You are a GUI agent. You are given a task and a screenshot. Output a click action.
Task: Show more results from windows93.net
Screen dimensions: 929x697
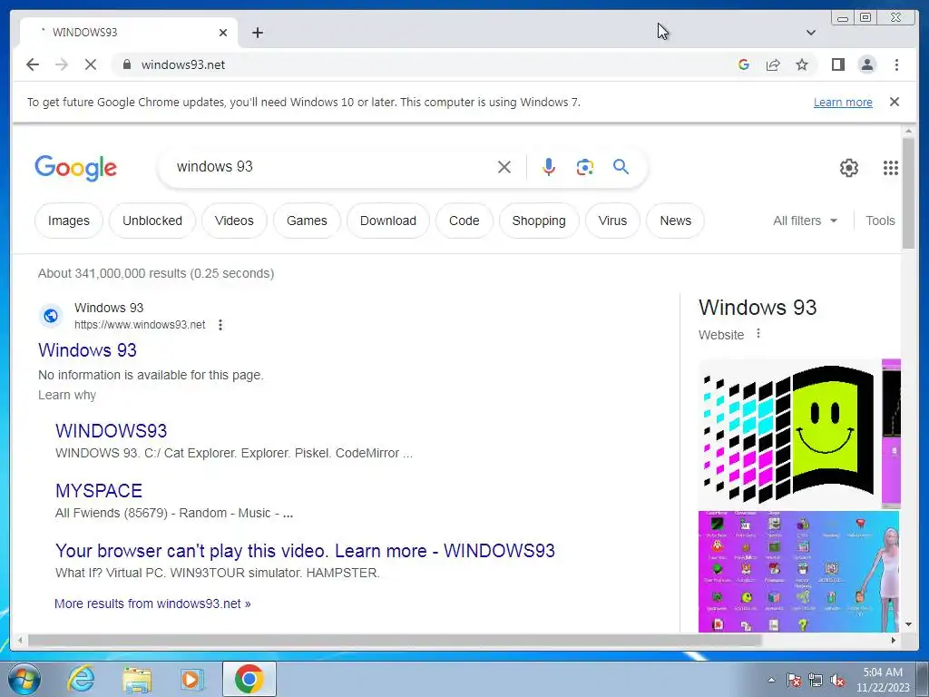click(152, 604)
